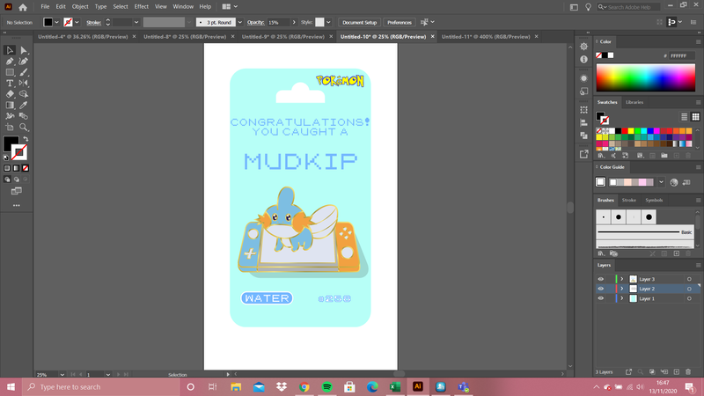Open the Opacity panel link
This screenshot has width=704, height=396.
[x=255, y=23]
